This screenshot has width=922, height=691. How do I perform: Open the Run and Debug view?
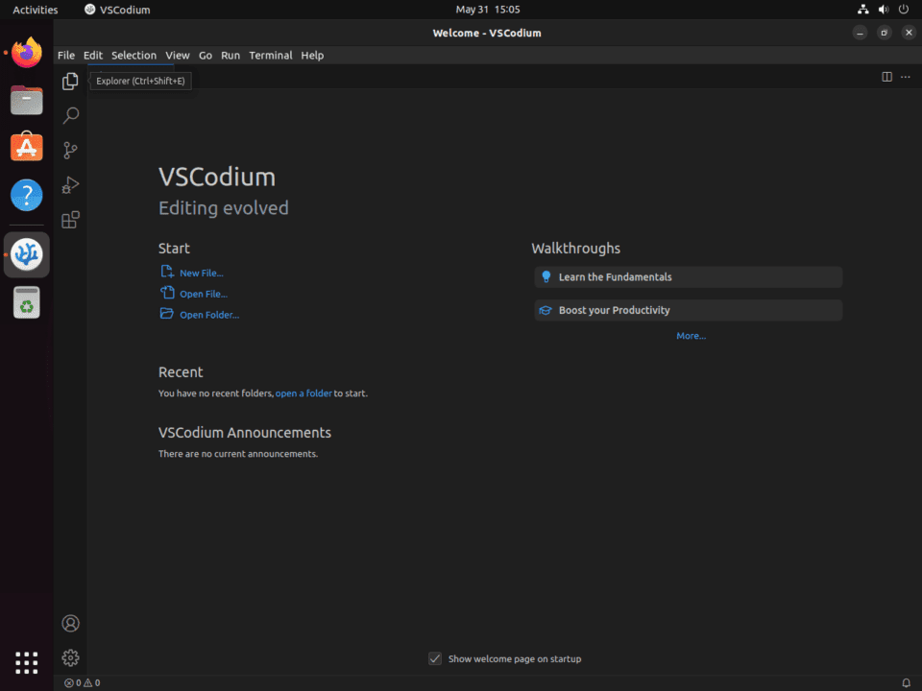click(x=69, y=184)
